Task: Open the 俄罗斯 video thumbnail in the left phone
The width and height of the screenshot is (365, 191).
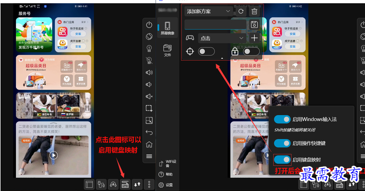Action: [68, 106]
